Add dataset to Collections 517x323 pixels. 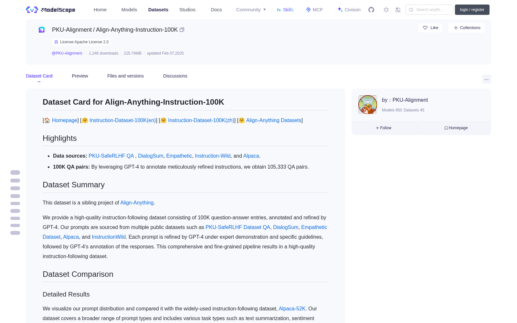point(467,28)
